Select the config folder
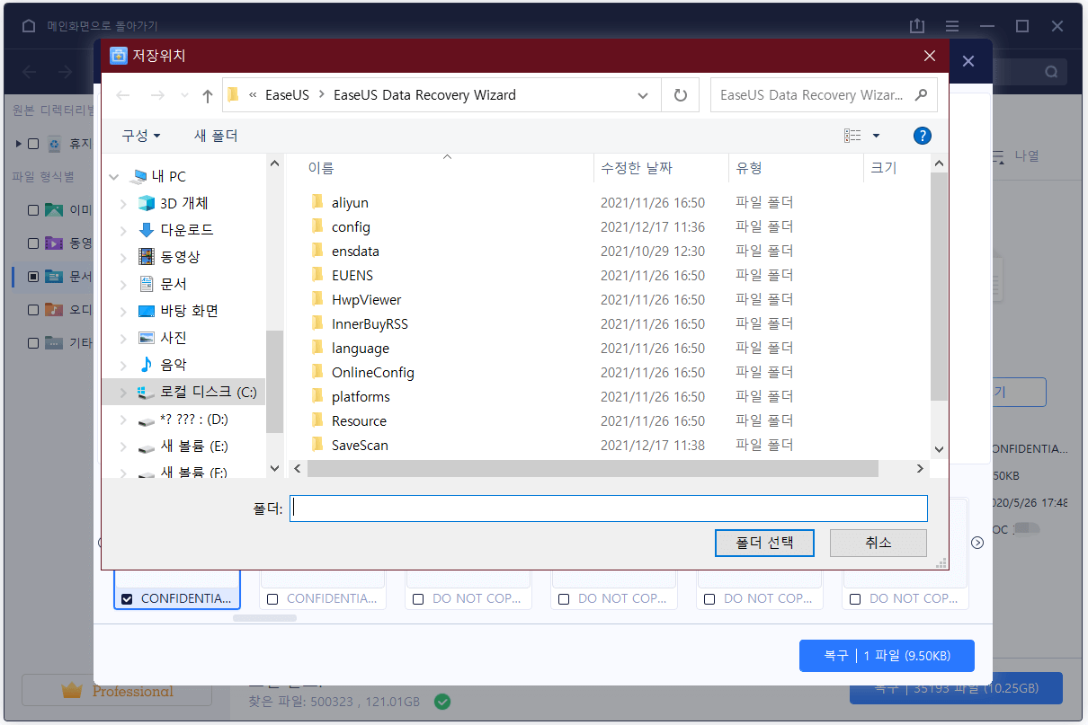 point(351,227)
